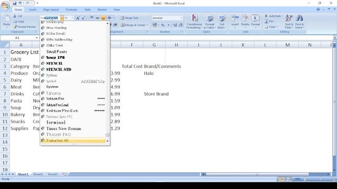Viewport: 337px width, 189px height.
Task: Expand the Name Box dropdown
Action: point(37,38)
